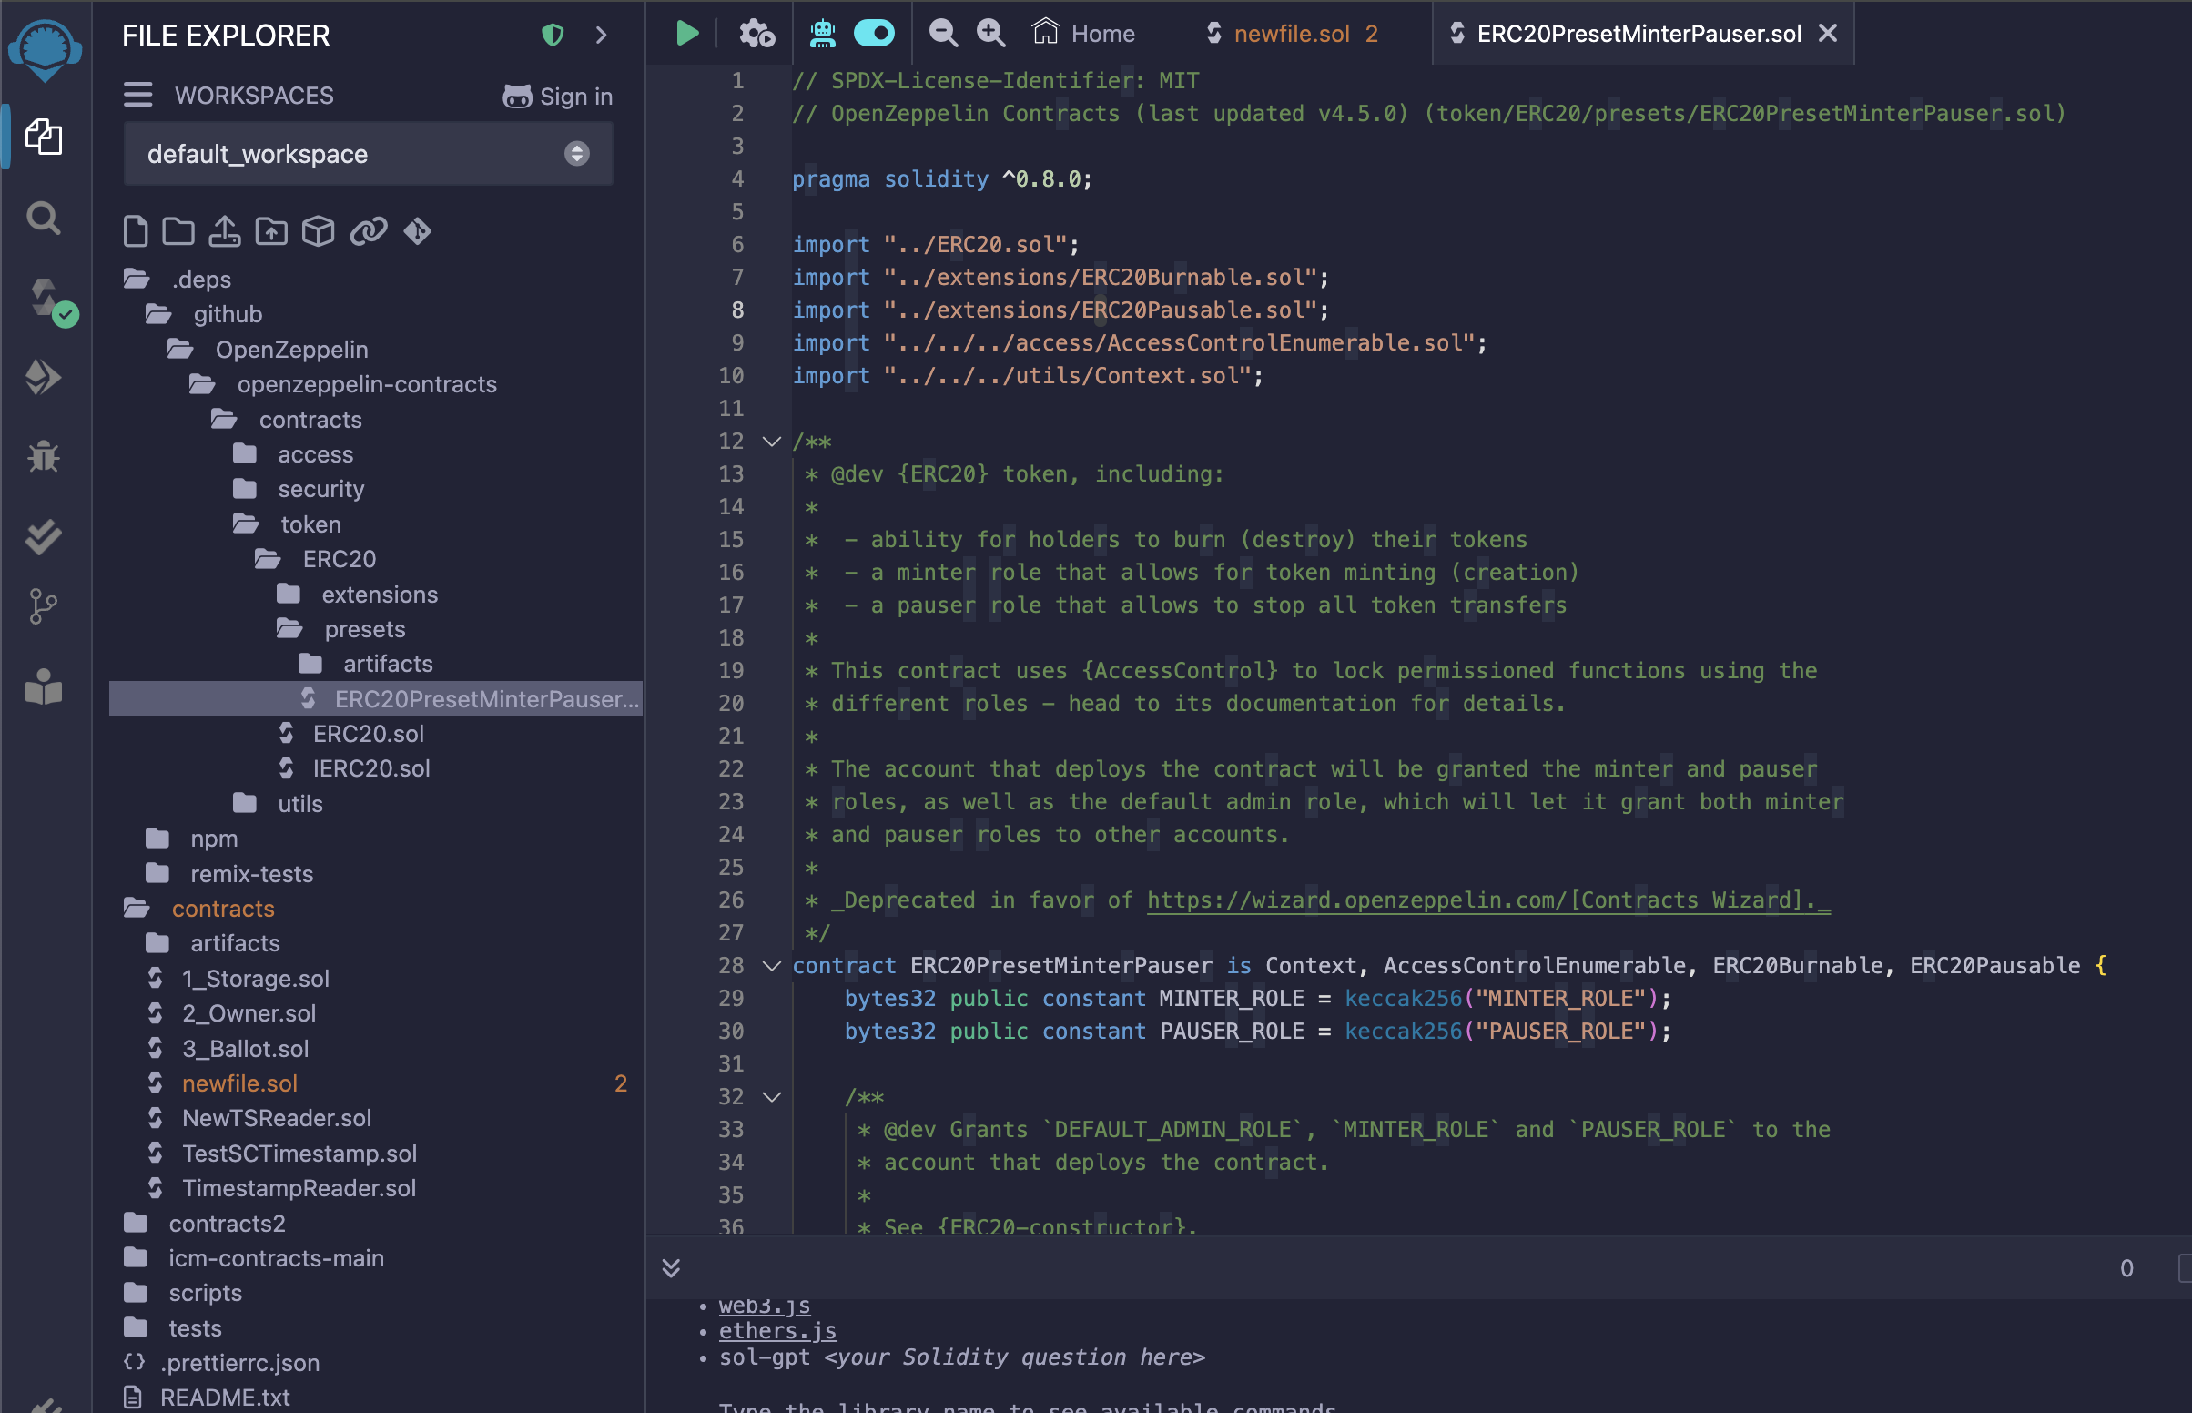Toggle the AI copilot switch off
The width and height of the screenshot is (2192, 1413).
[x=873, y=34]
